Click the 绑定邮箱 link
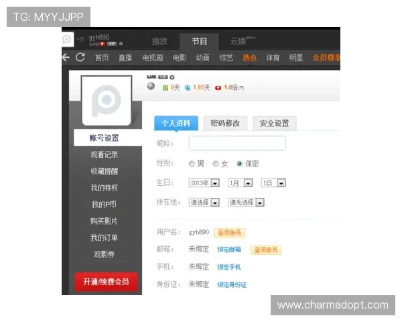Screen dimensions: 402x322 [x=229, y=250]
